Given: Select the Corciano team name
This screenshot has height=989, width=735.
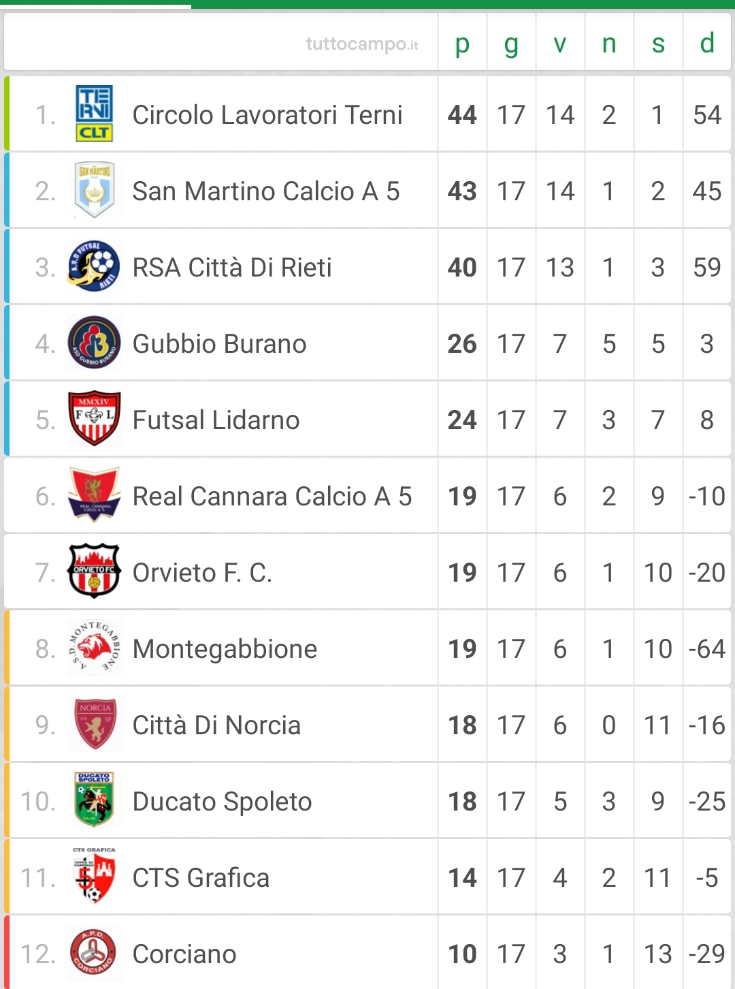Looking at the screenshot, I should [x=184, y=954].
